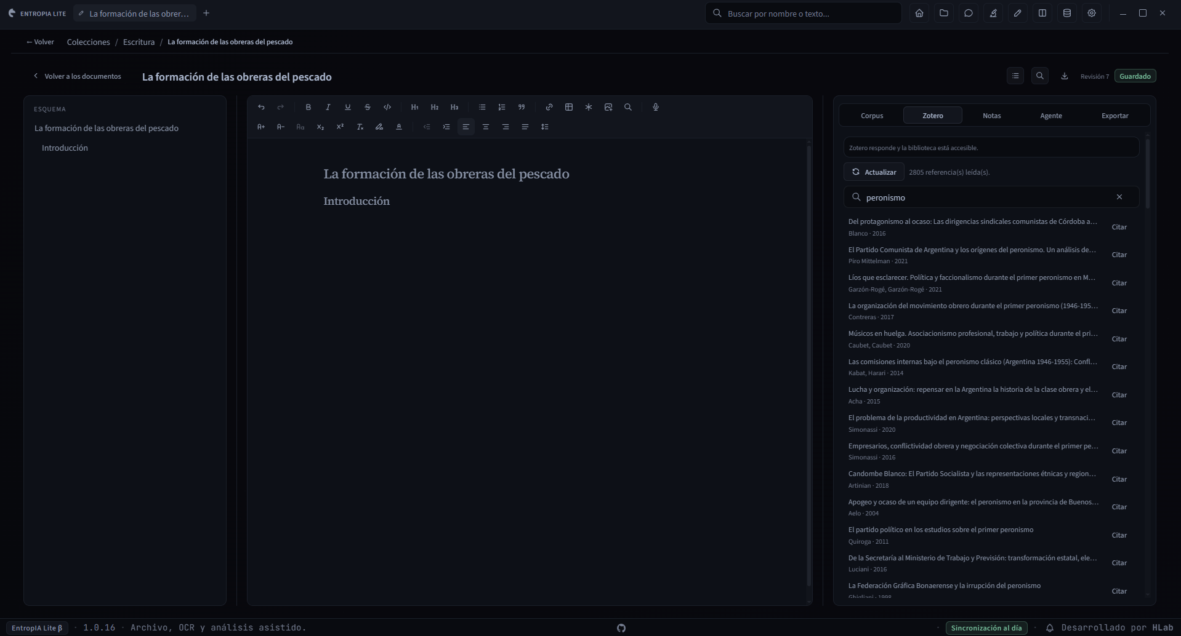Image resolution: width=1181 pixels, height=636 pixels.
Task: Select the Zotero tab
Action: click(x=933, y=116)
